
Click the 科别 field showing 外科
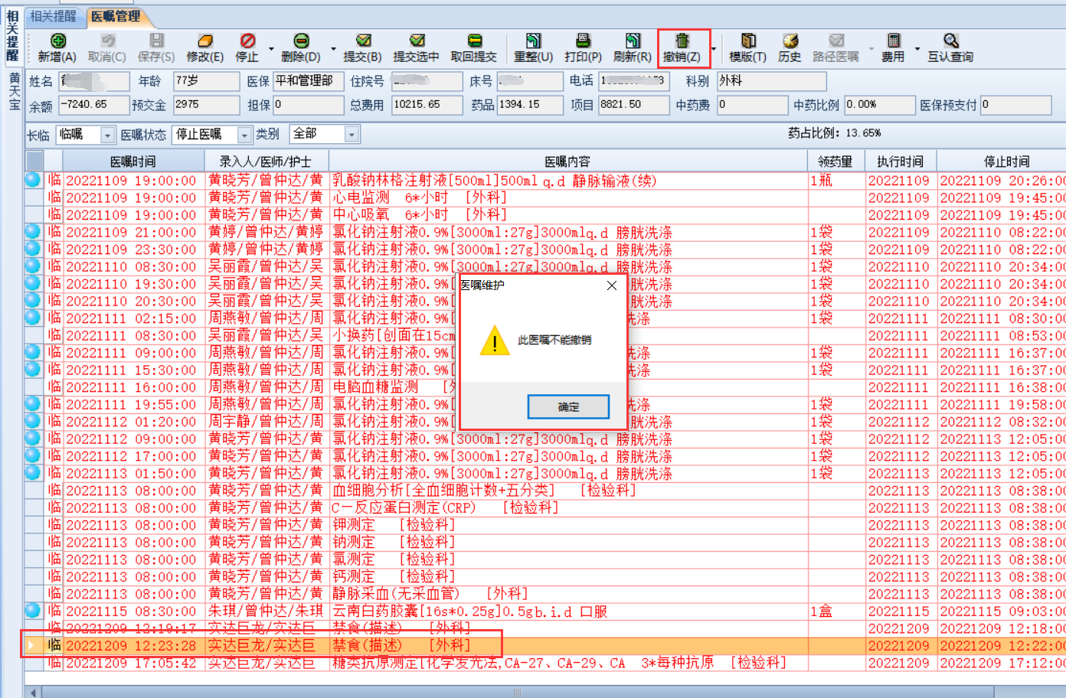point(772,81)
